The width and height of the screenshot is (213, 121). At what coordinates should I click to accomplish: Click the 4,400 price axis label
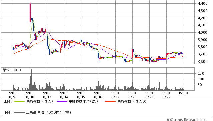(203, 4)
